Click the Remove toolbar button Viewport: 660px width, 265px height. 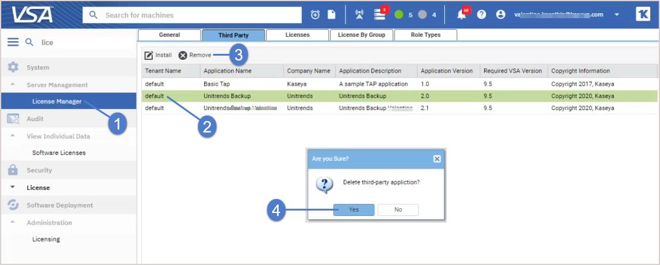(x=195, y=55)
